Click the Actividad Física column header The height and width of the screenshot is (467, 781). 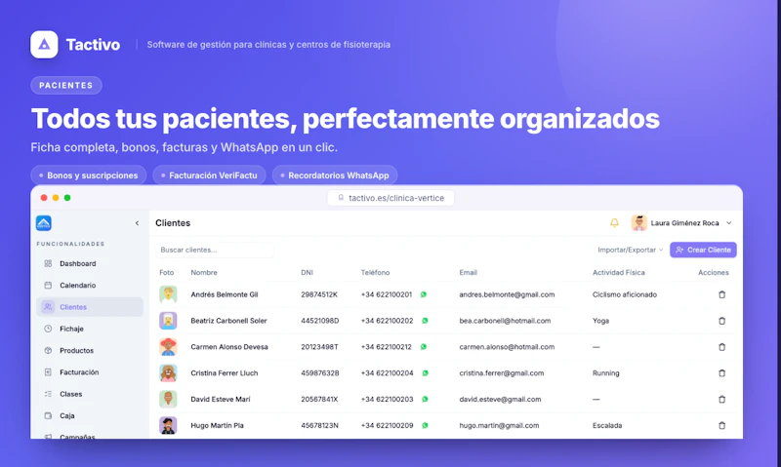[619, 273]
